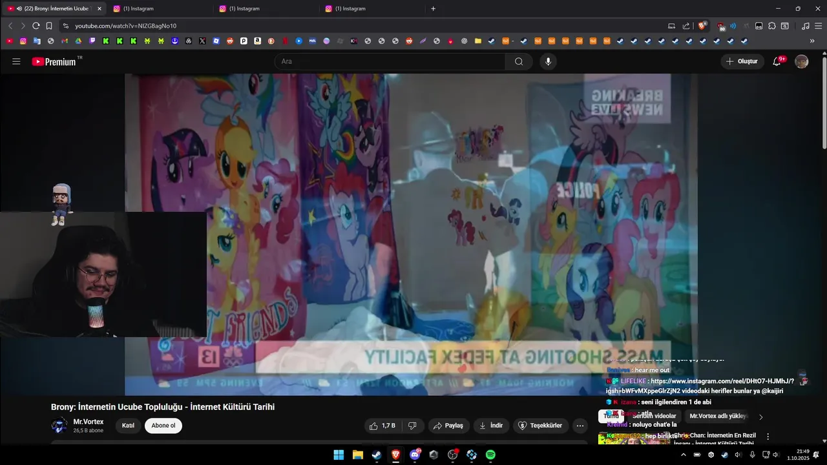
Task: Open the Gmail bookmark
Action: 65,41
